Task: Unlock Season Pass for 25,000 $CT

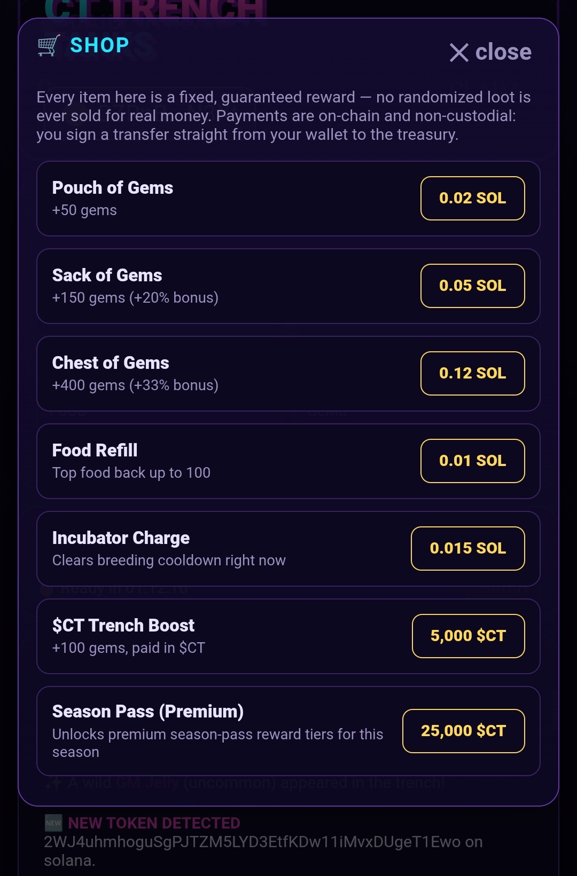Action: coord(463,731)
